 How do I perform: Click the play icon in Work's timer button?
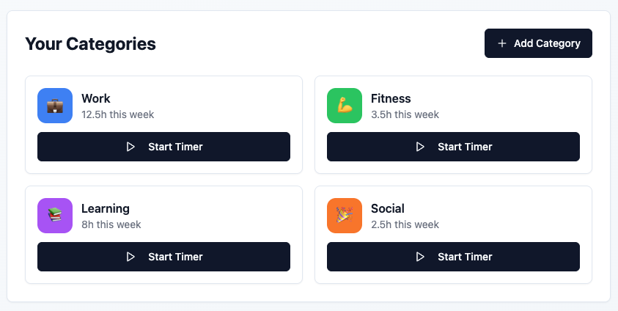pyautogui.click(x=130, y=147)
